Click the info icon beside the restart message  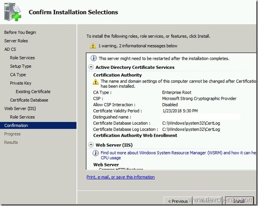[94, 58]
